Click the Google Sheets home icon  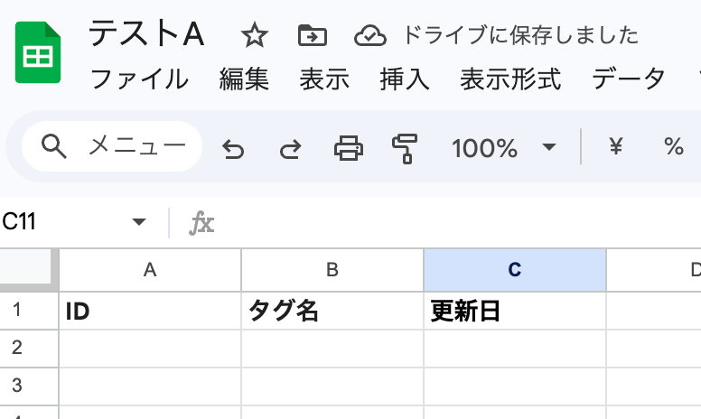point(38,55)
